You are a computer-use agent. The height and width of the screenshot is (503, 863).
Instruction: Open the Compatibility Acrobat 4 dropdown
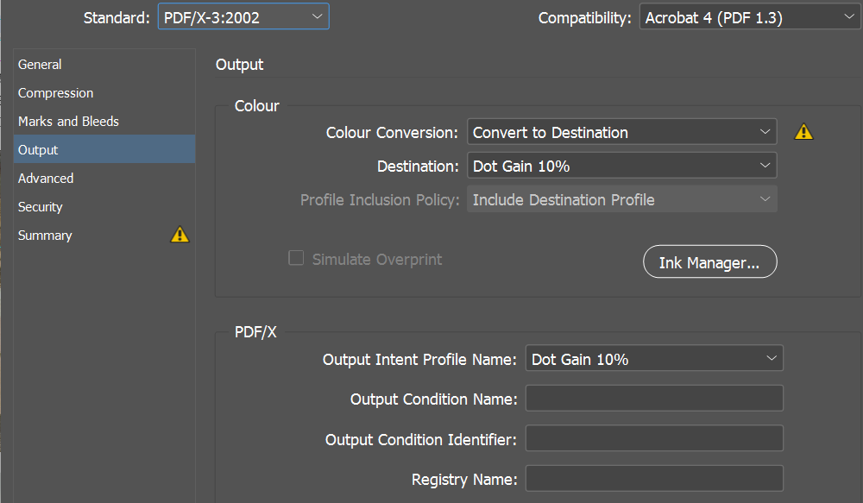tap(749, 17)
